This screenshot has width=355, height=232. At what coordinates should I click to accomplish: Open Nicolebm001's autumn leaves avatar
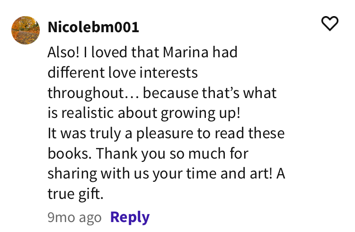coord(26,30)
